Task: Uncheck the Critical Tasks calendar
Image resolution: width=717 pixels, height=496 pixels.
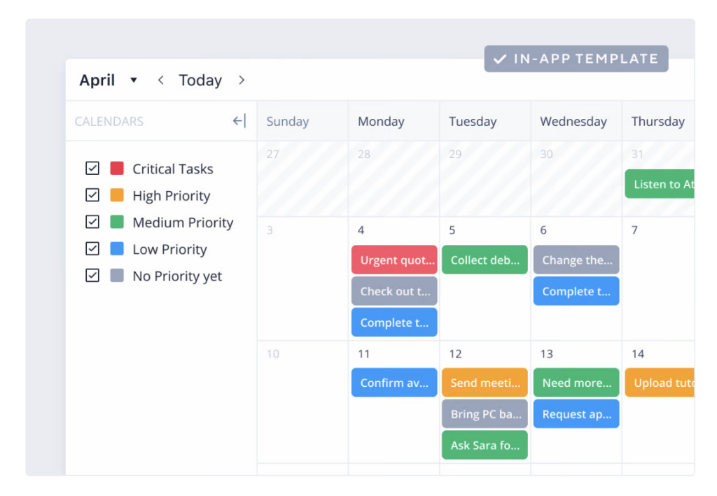Action: point(92,168)
